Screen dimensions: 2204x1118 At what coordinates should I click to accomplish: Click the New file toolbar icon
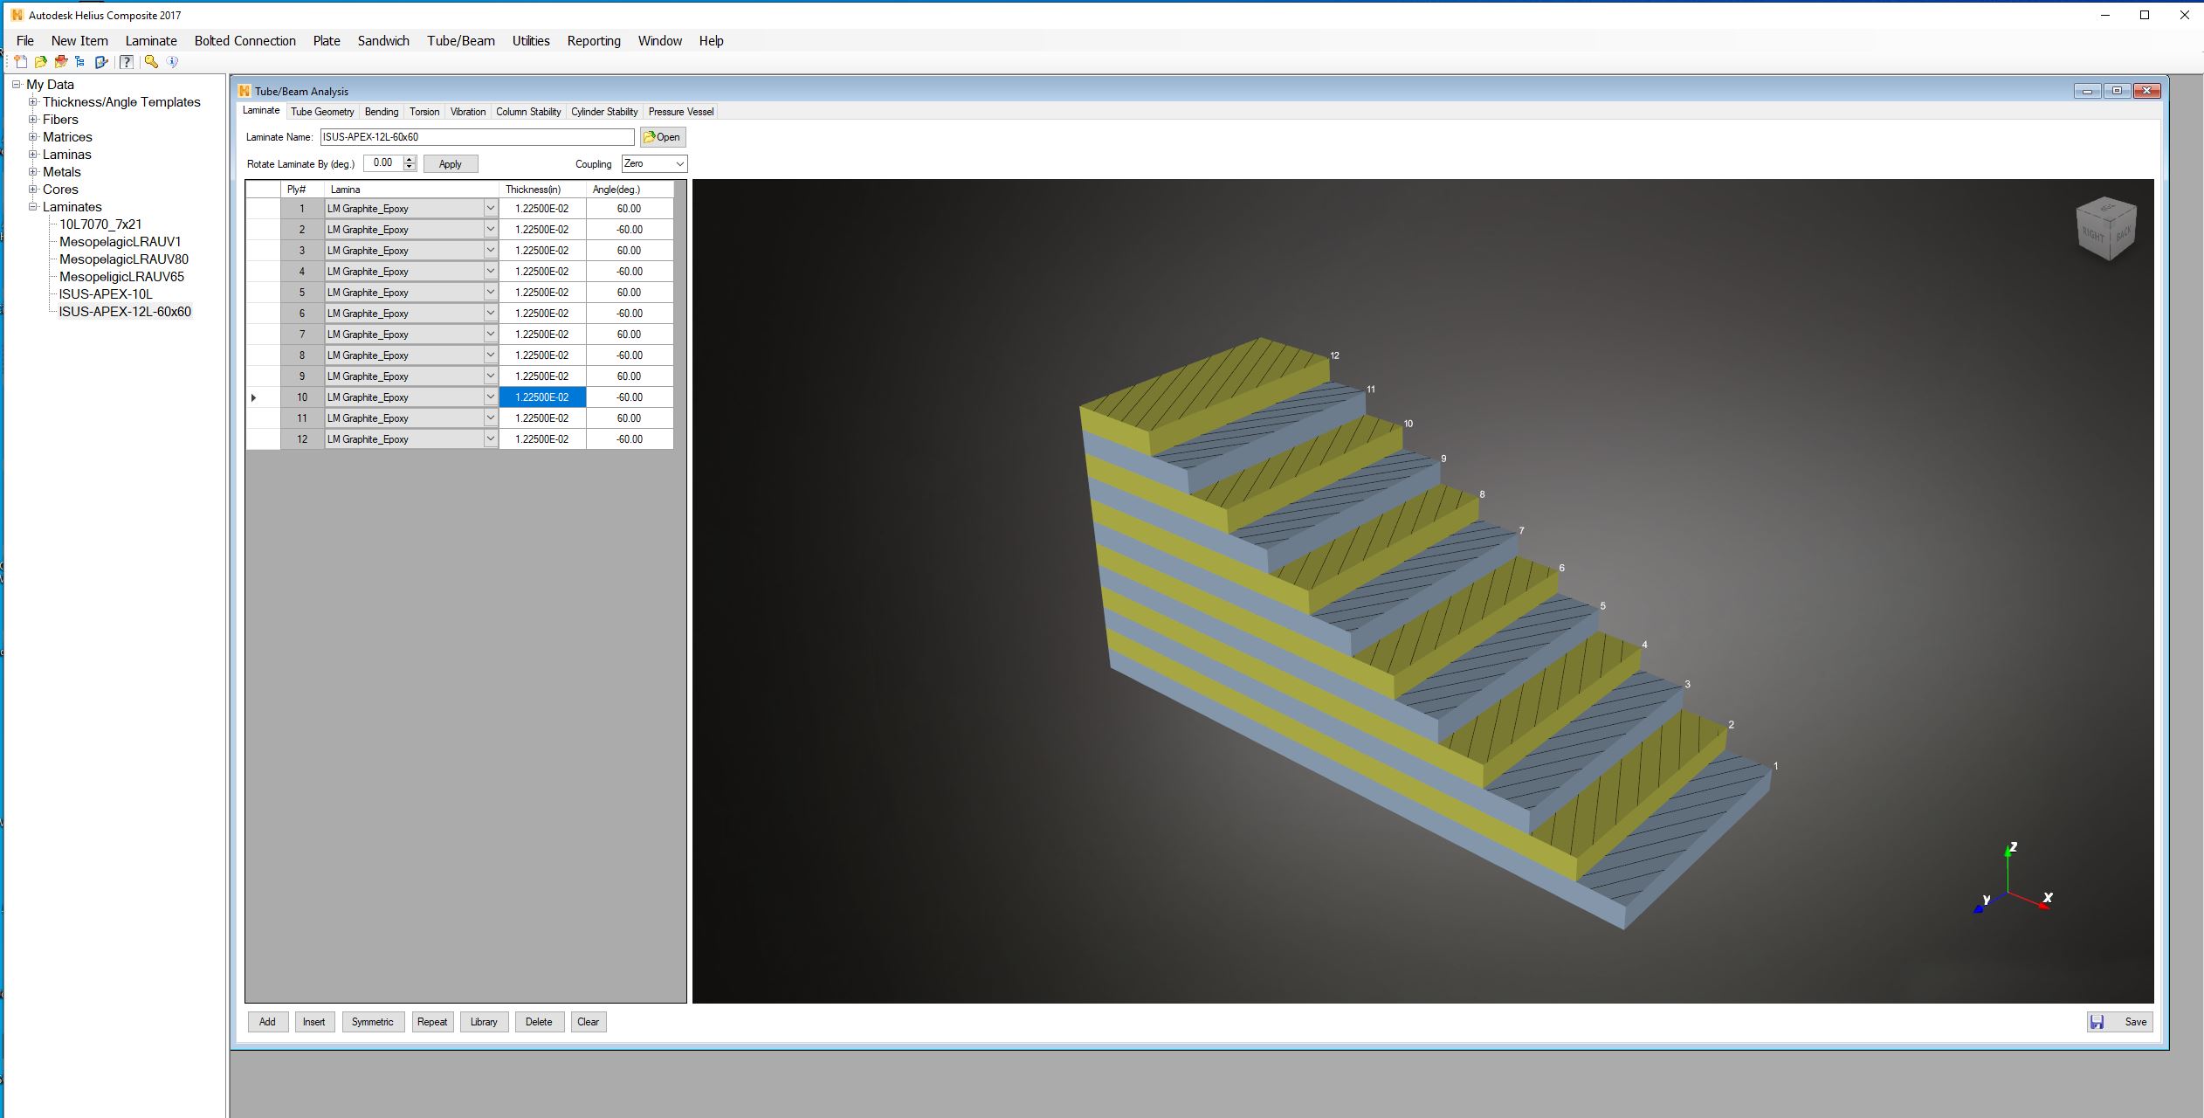pyautogui.click(x=21, y=62)
